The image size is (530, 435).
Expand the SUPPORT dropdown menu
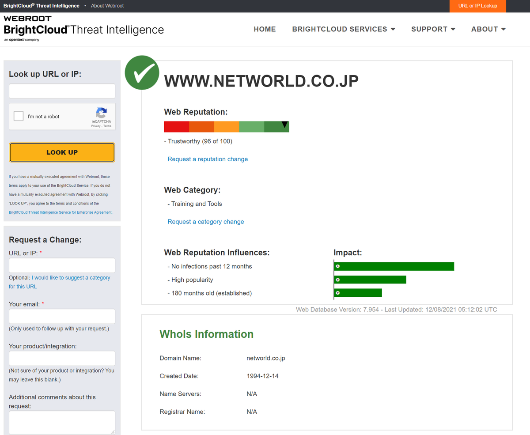pyautogui.click(x=433, y=29)
